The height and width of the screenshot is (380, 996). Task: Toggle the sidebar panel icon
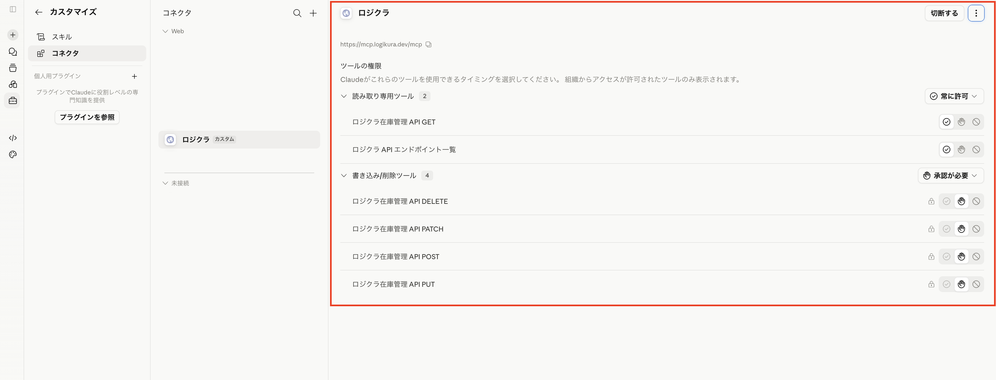13,9
